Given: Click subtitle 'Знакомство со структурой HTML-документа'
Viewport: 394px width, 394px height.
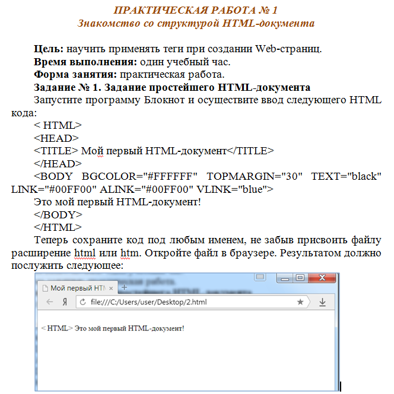Looking at the screenshot, I should coord(196,23).
